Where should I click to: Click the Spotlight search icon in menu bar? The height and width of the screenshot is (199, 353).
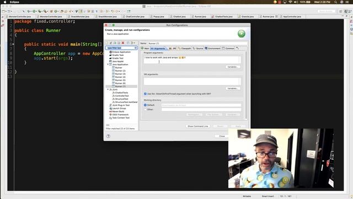[336, 2]
